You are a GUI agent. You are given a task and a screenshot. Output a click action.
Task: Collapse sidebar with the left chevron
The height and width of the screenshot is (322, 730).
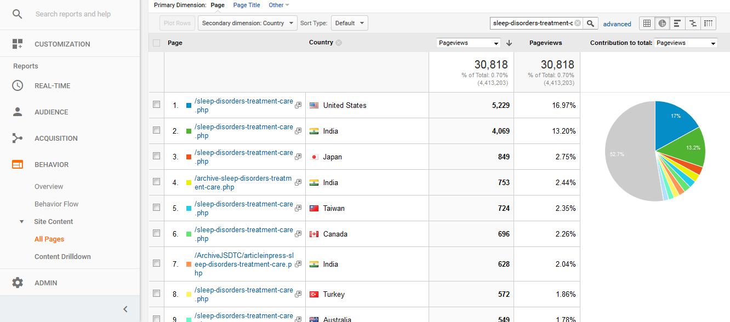(x=125, y=309)
